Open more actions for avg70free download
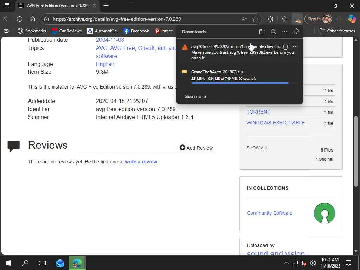Image resolution: width=360 pixels, height=270 pixels. pyautogui.click(x=295, y=47)
